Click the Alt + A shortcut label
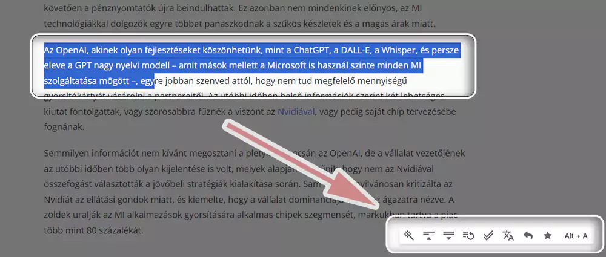The width and height of the screenshot is (606, 257). (x=576, y=236)
